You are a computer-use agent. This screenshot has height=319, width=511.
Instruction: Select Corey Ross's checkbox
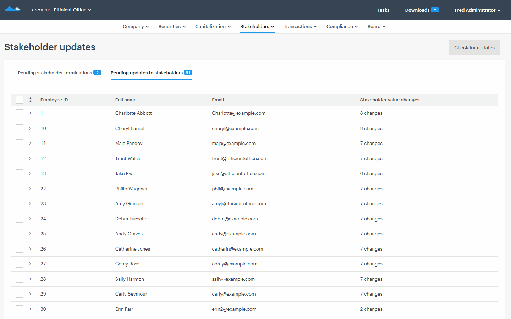coord(20,264)
